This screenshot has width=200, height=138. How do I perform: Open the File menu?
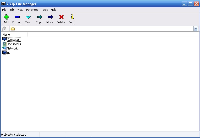click(x=4, y=10)
